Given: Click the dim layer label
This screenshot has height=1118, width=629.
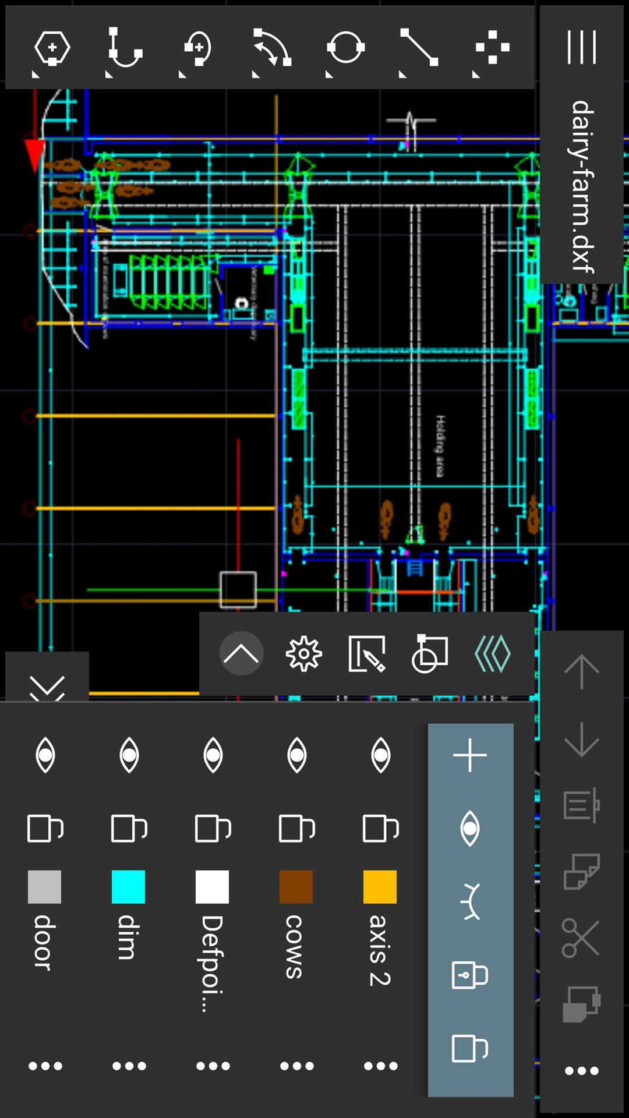Looking at the screenshot, I should [128, 937].
